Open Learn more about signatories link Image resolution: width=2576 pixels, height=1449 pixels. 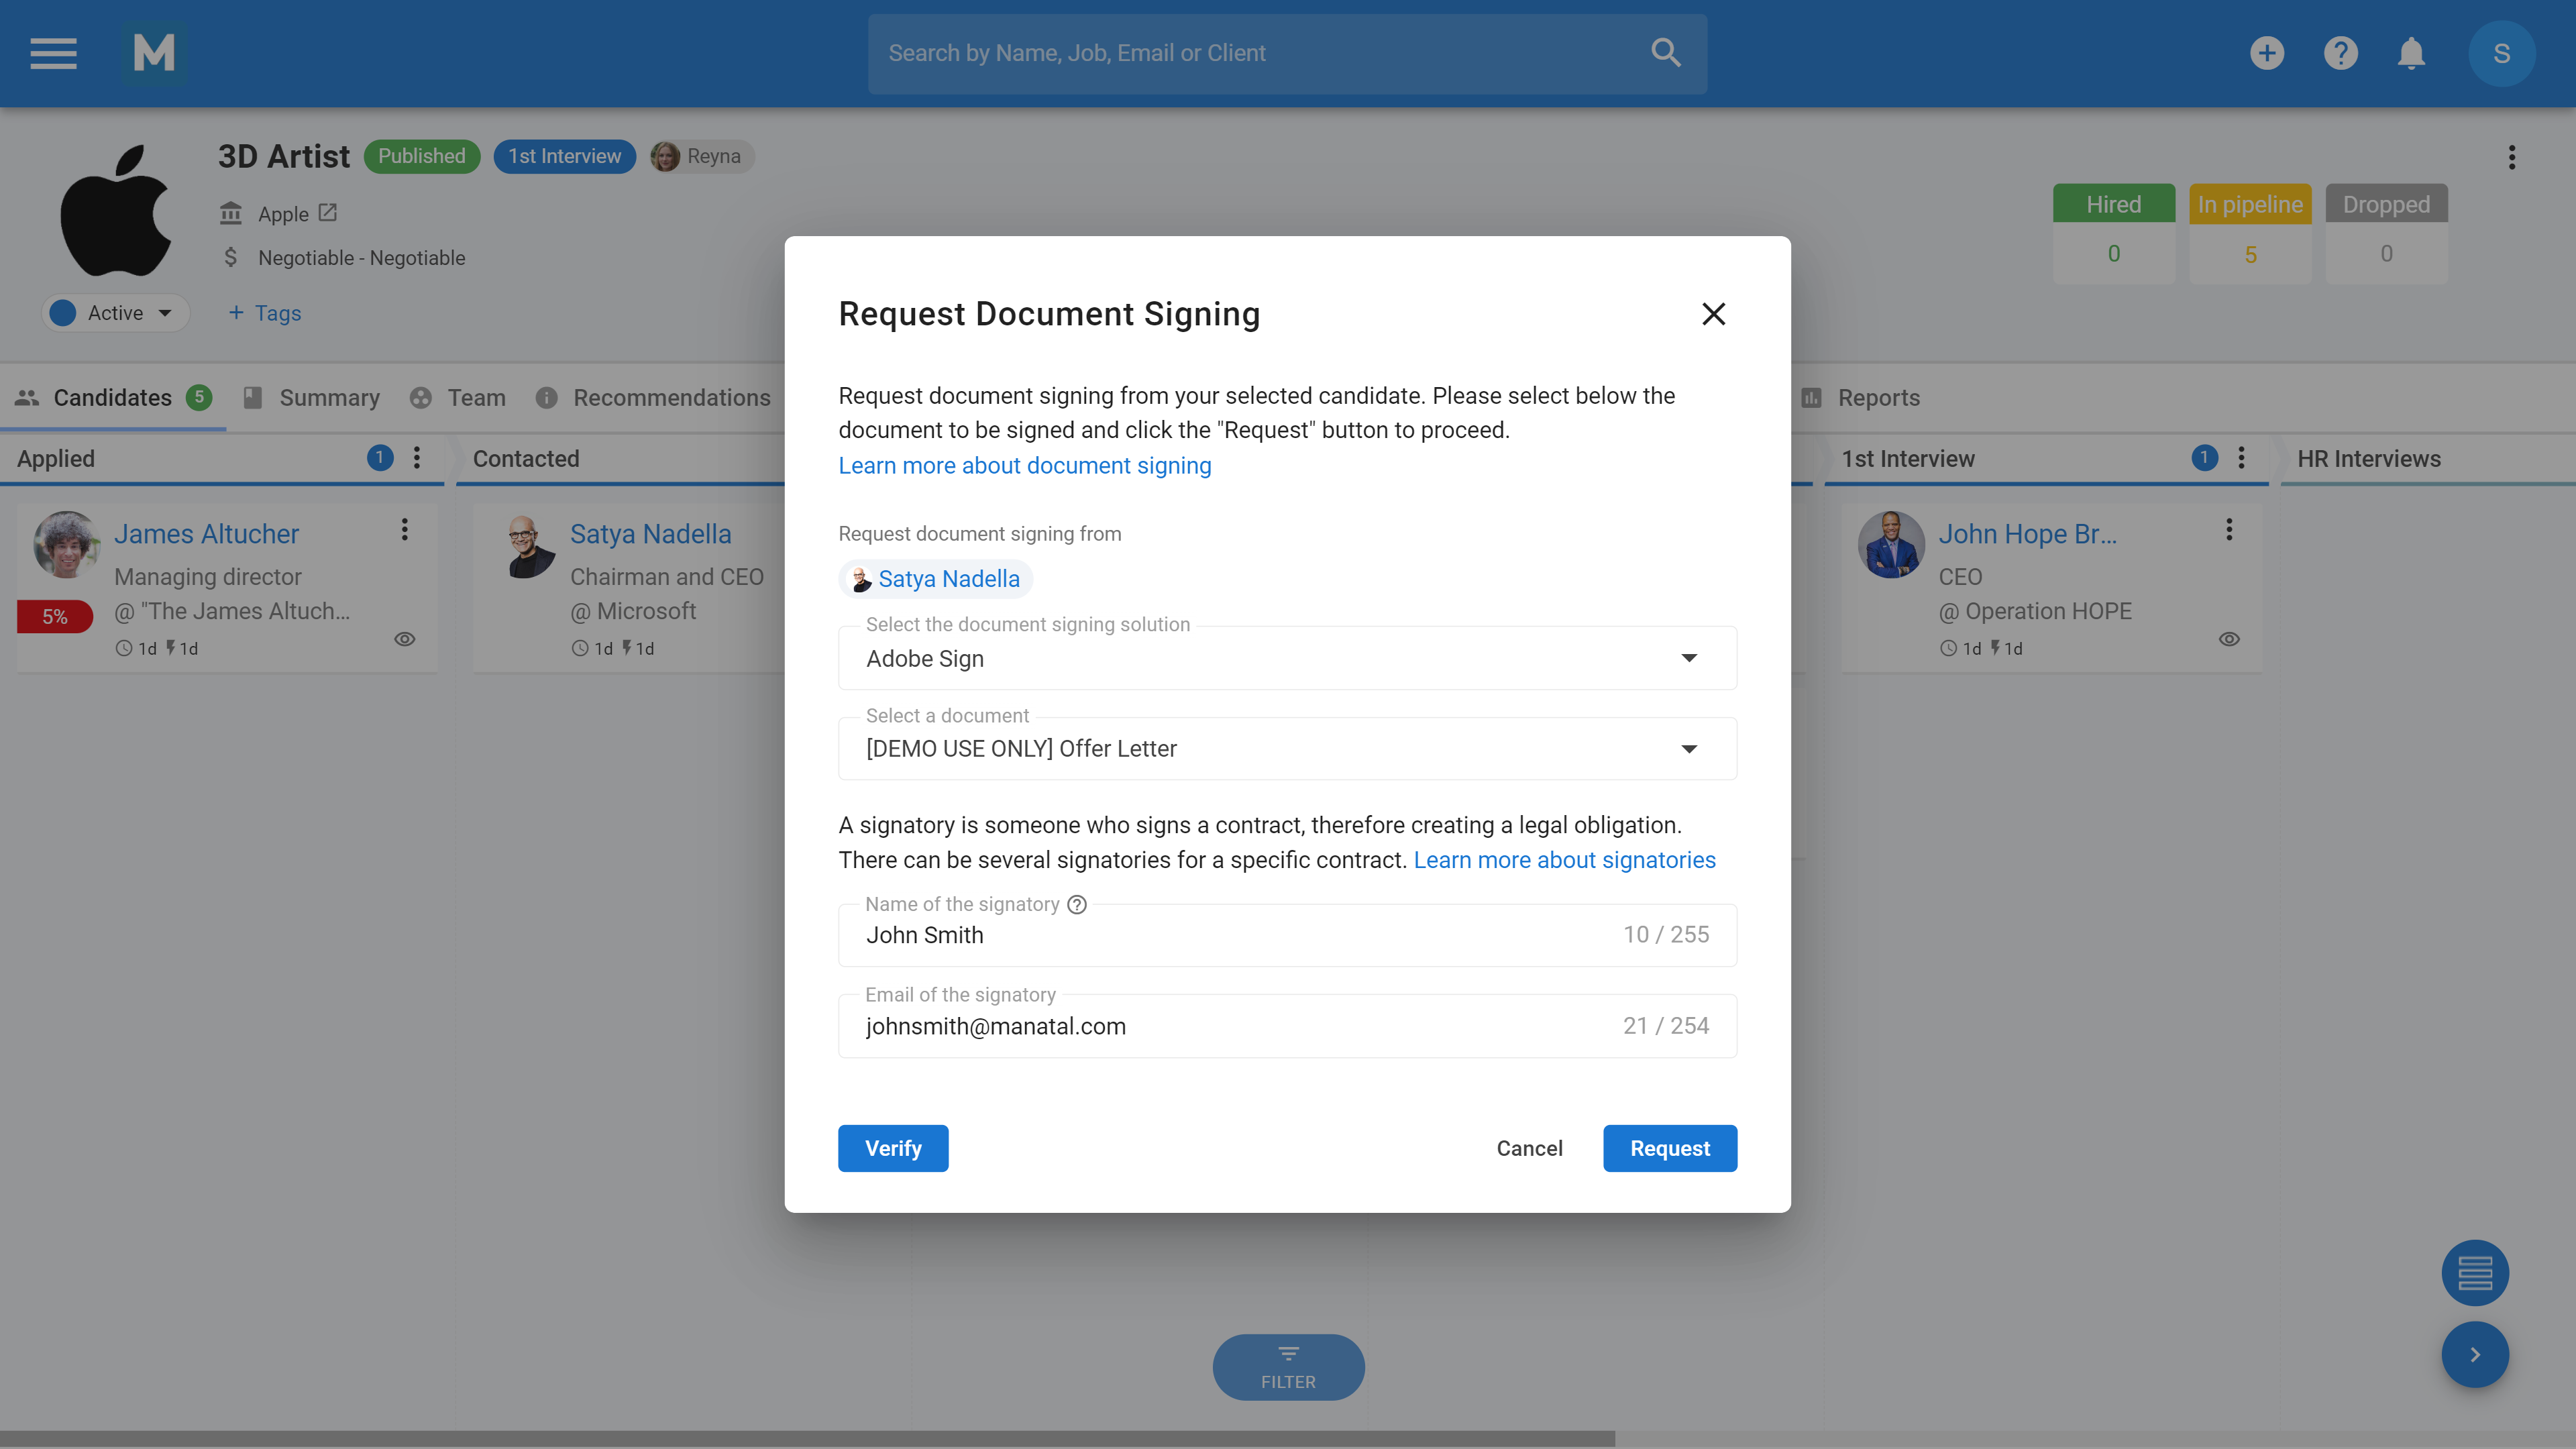coord(1564,860)
